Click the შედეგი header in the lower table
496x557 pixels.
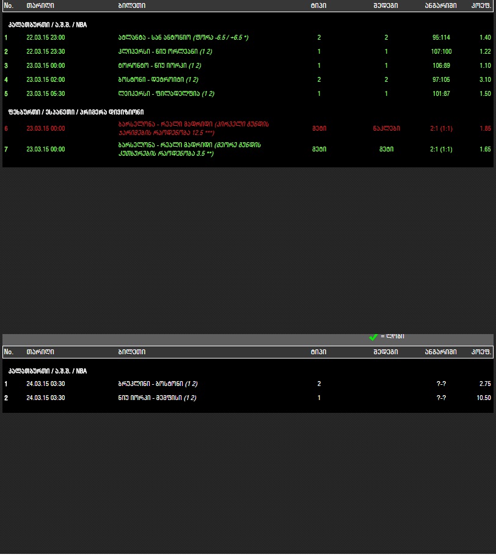[x=385, y=352]
